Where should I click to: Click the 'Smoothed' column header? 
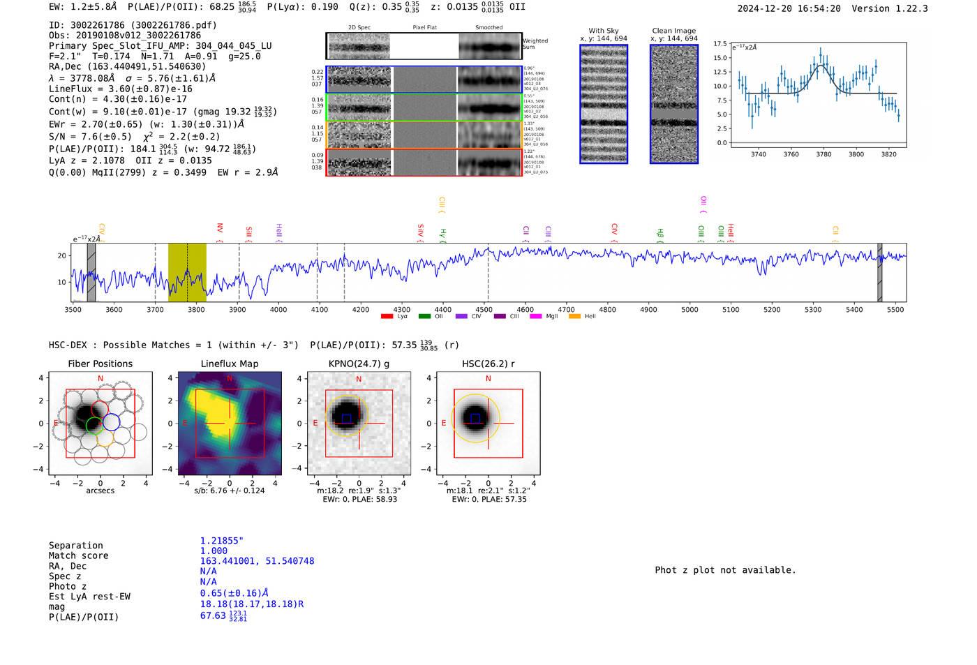coord(489,28)
